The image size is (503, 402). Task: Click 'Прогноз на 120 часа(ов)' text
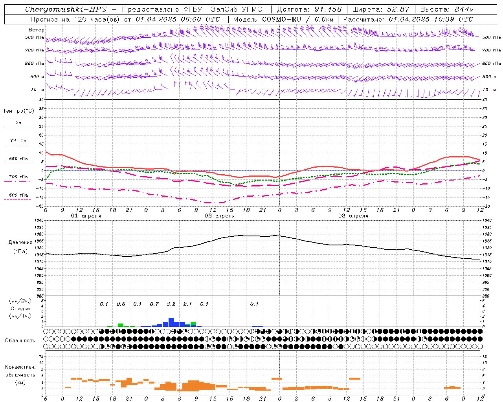(75, 19)
